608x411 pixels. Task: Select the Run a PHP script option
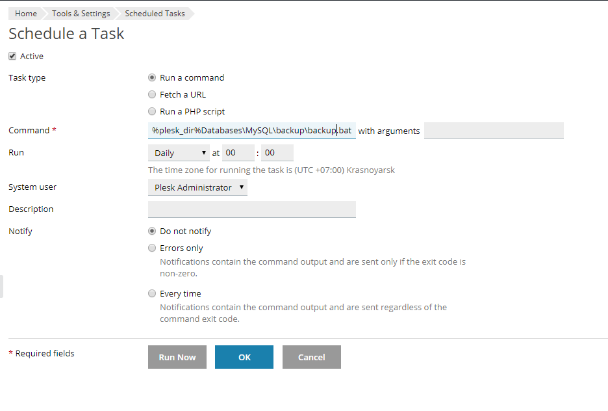tap(152, 111)
